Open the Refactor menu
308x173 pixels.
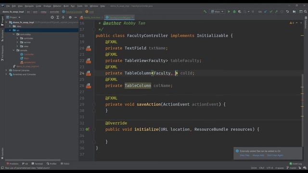click(57, 6)
